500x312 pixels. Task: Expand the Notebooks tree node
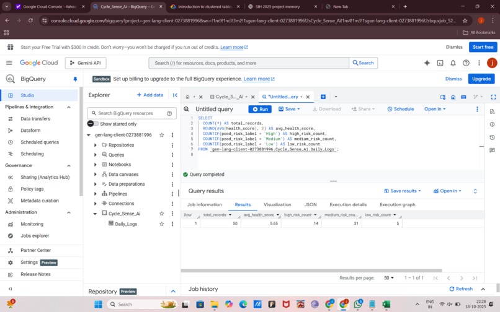pos(95,165)
